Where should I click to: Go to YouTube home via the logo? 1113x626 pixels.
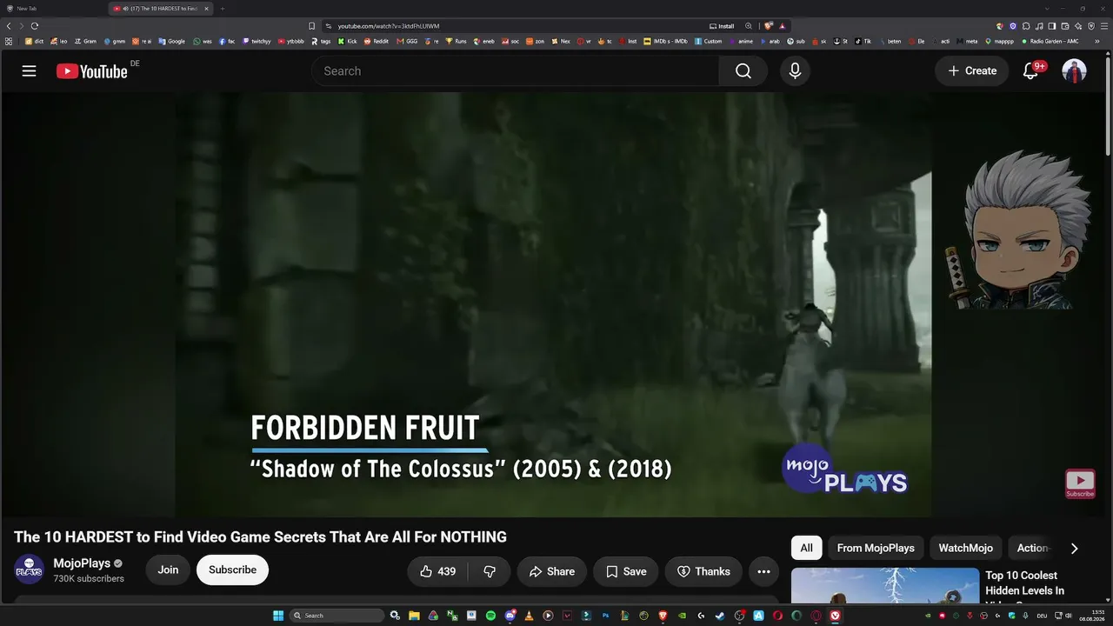(92, 71)
